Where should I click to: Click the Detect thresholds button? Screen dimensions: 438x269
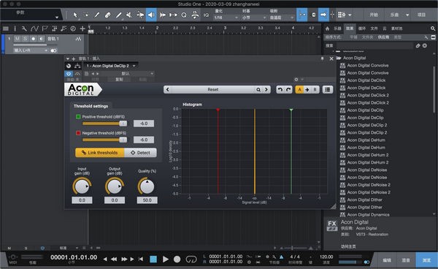pos(140,153)
